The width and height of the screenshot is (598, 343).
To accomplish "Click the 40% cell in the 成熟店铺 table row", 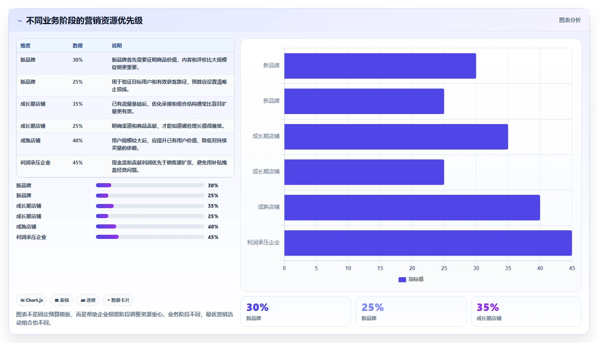I will click(78, 141).
